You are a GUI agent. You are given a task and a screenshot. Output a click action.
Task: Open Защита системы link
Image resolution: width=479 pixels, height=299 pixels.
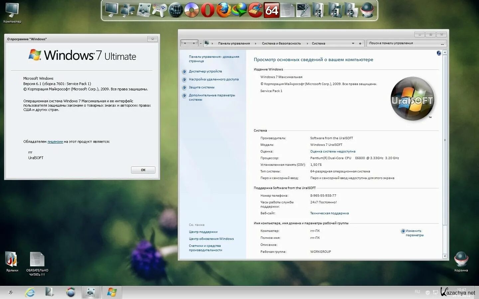202,87
